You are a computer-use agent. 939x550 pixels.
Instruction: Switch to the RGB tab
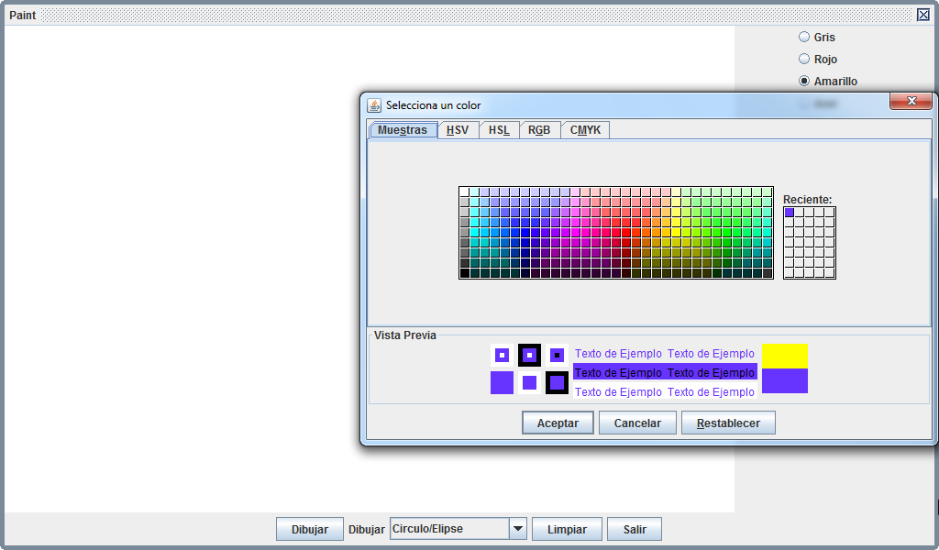tap(539, 129)
